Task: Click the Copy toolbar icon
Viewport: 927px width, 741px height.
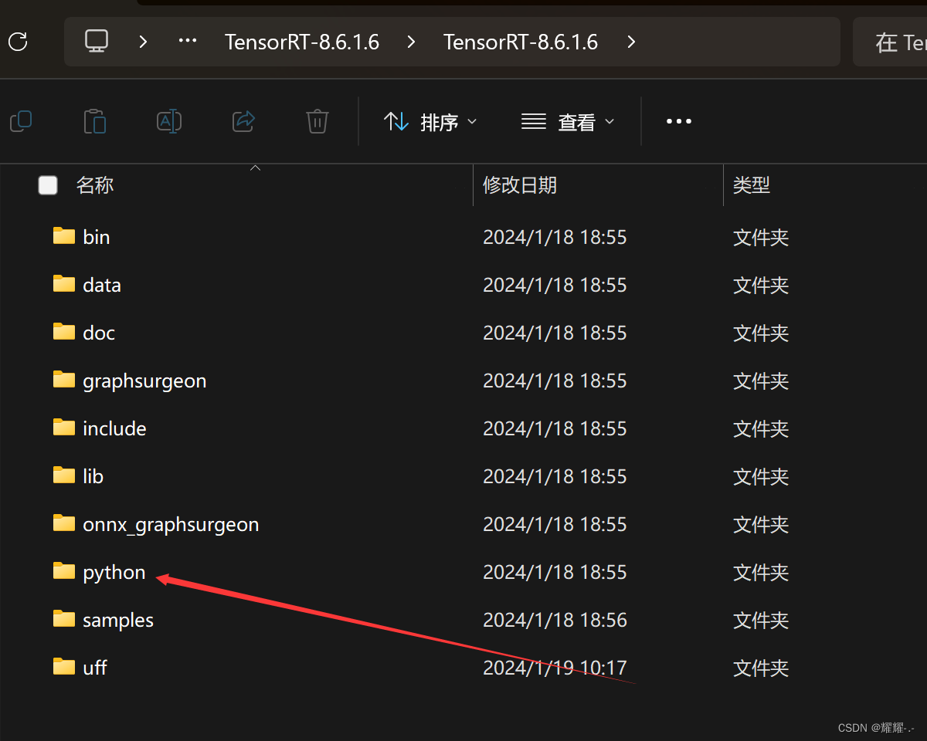Action: pyautogui.click(x=21, y=121)
